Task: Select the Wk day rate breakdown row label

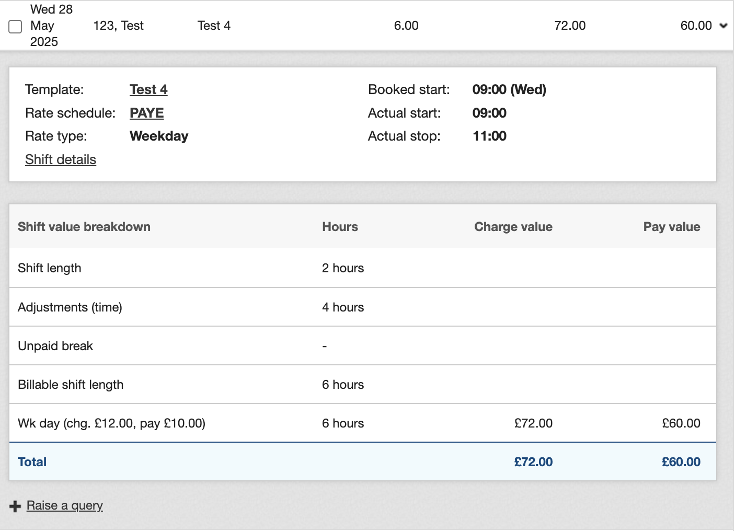Action: [111, 423]
